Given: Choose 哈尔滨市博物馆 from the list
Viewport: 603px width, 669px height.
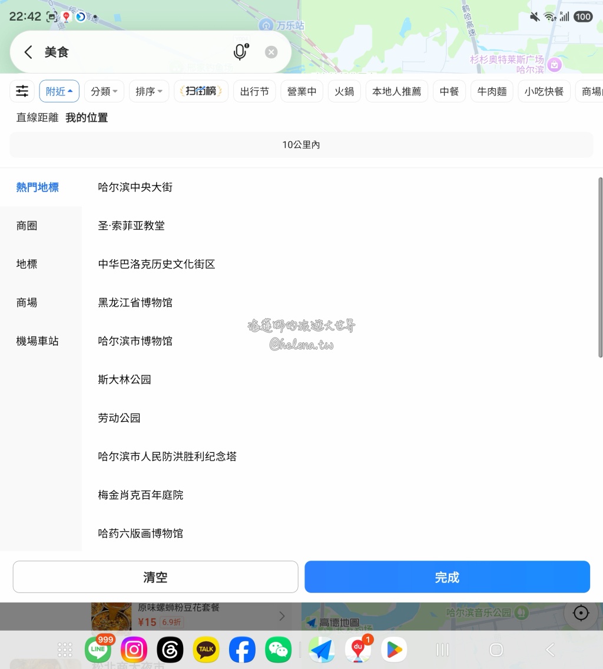Looking at the screenshot, I should click(x=135, y=341).
